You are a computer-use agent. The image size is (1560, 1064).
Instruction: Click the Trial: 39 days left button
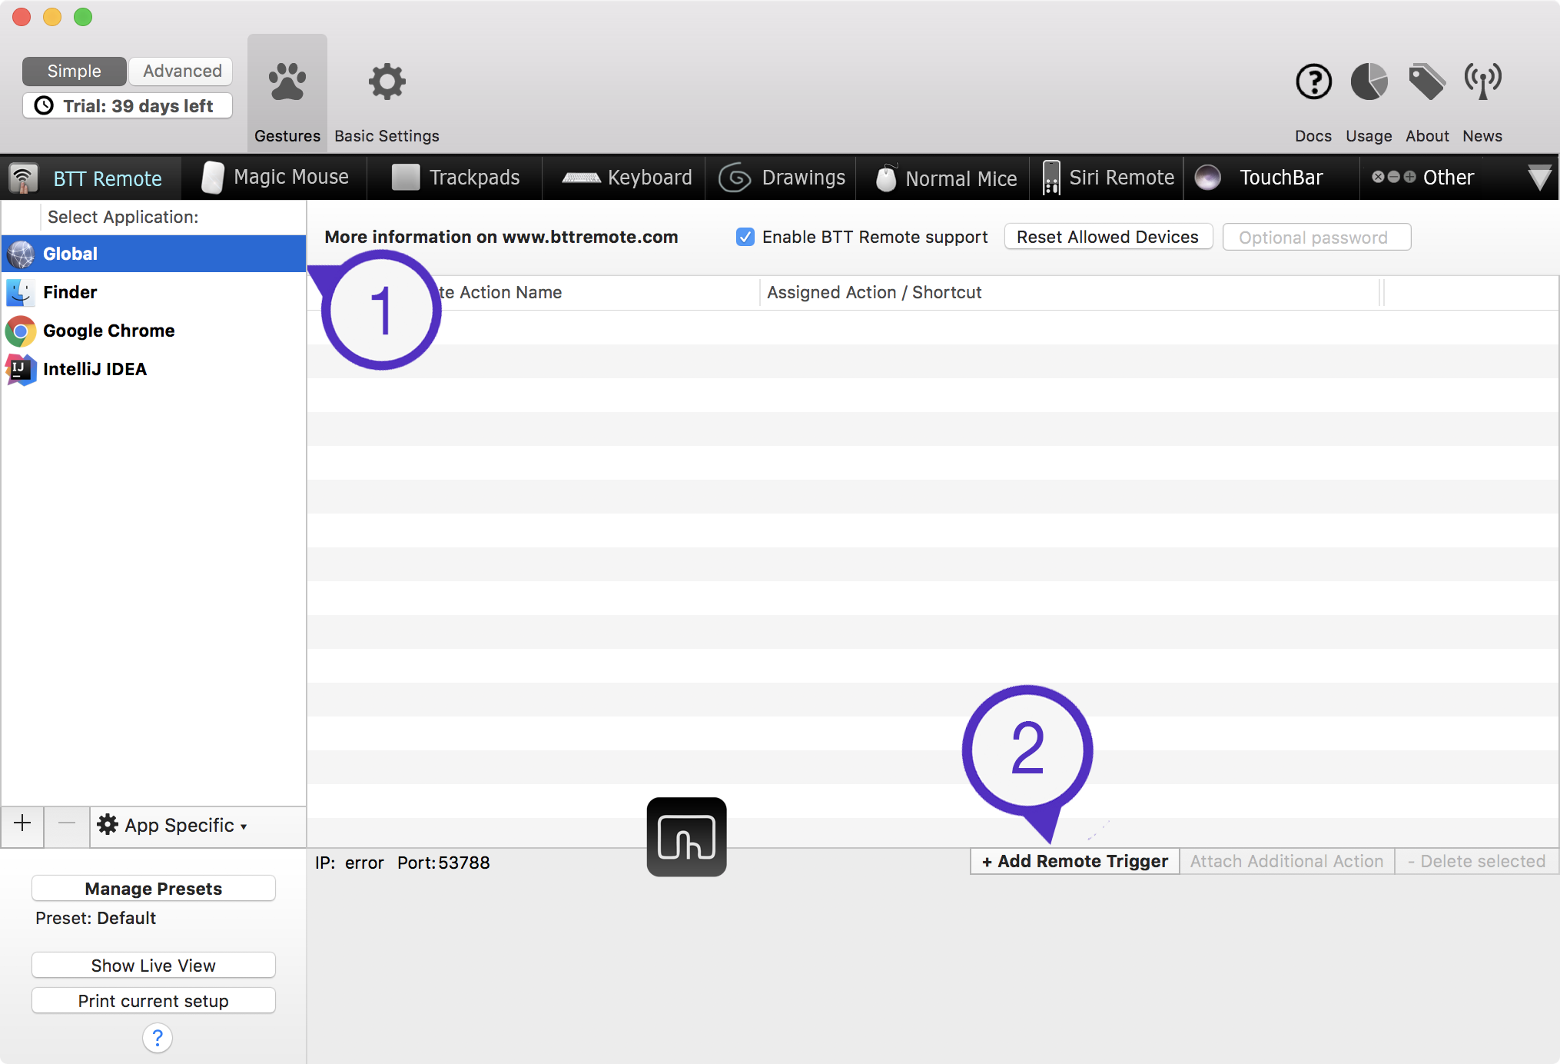coord(128,106)
